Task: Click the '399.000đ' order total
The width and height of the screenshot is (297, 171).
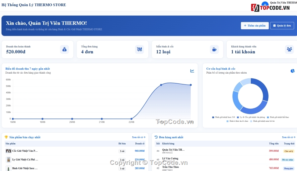Action: (x=274, y=151)
